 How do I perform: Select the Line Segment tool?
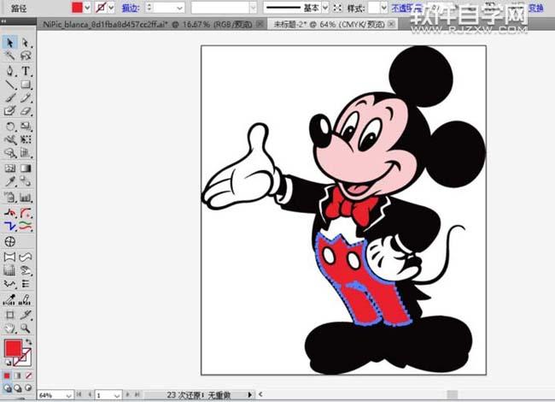9,85
